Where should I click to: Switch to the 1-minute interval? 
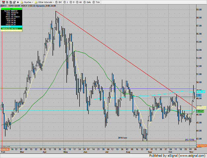click(x=66, y=2)
